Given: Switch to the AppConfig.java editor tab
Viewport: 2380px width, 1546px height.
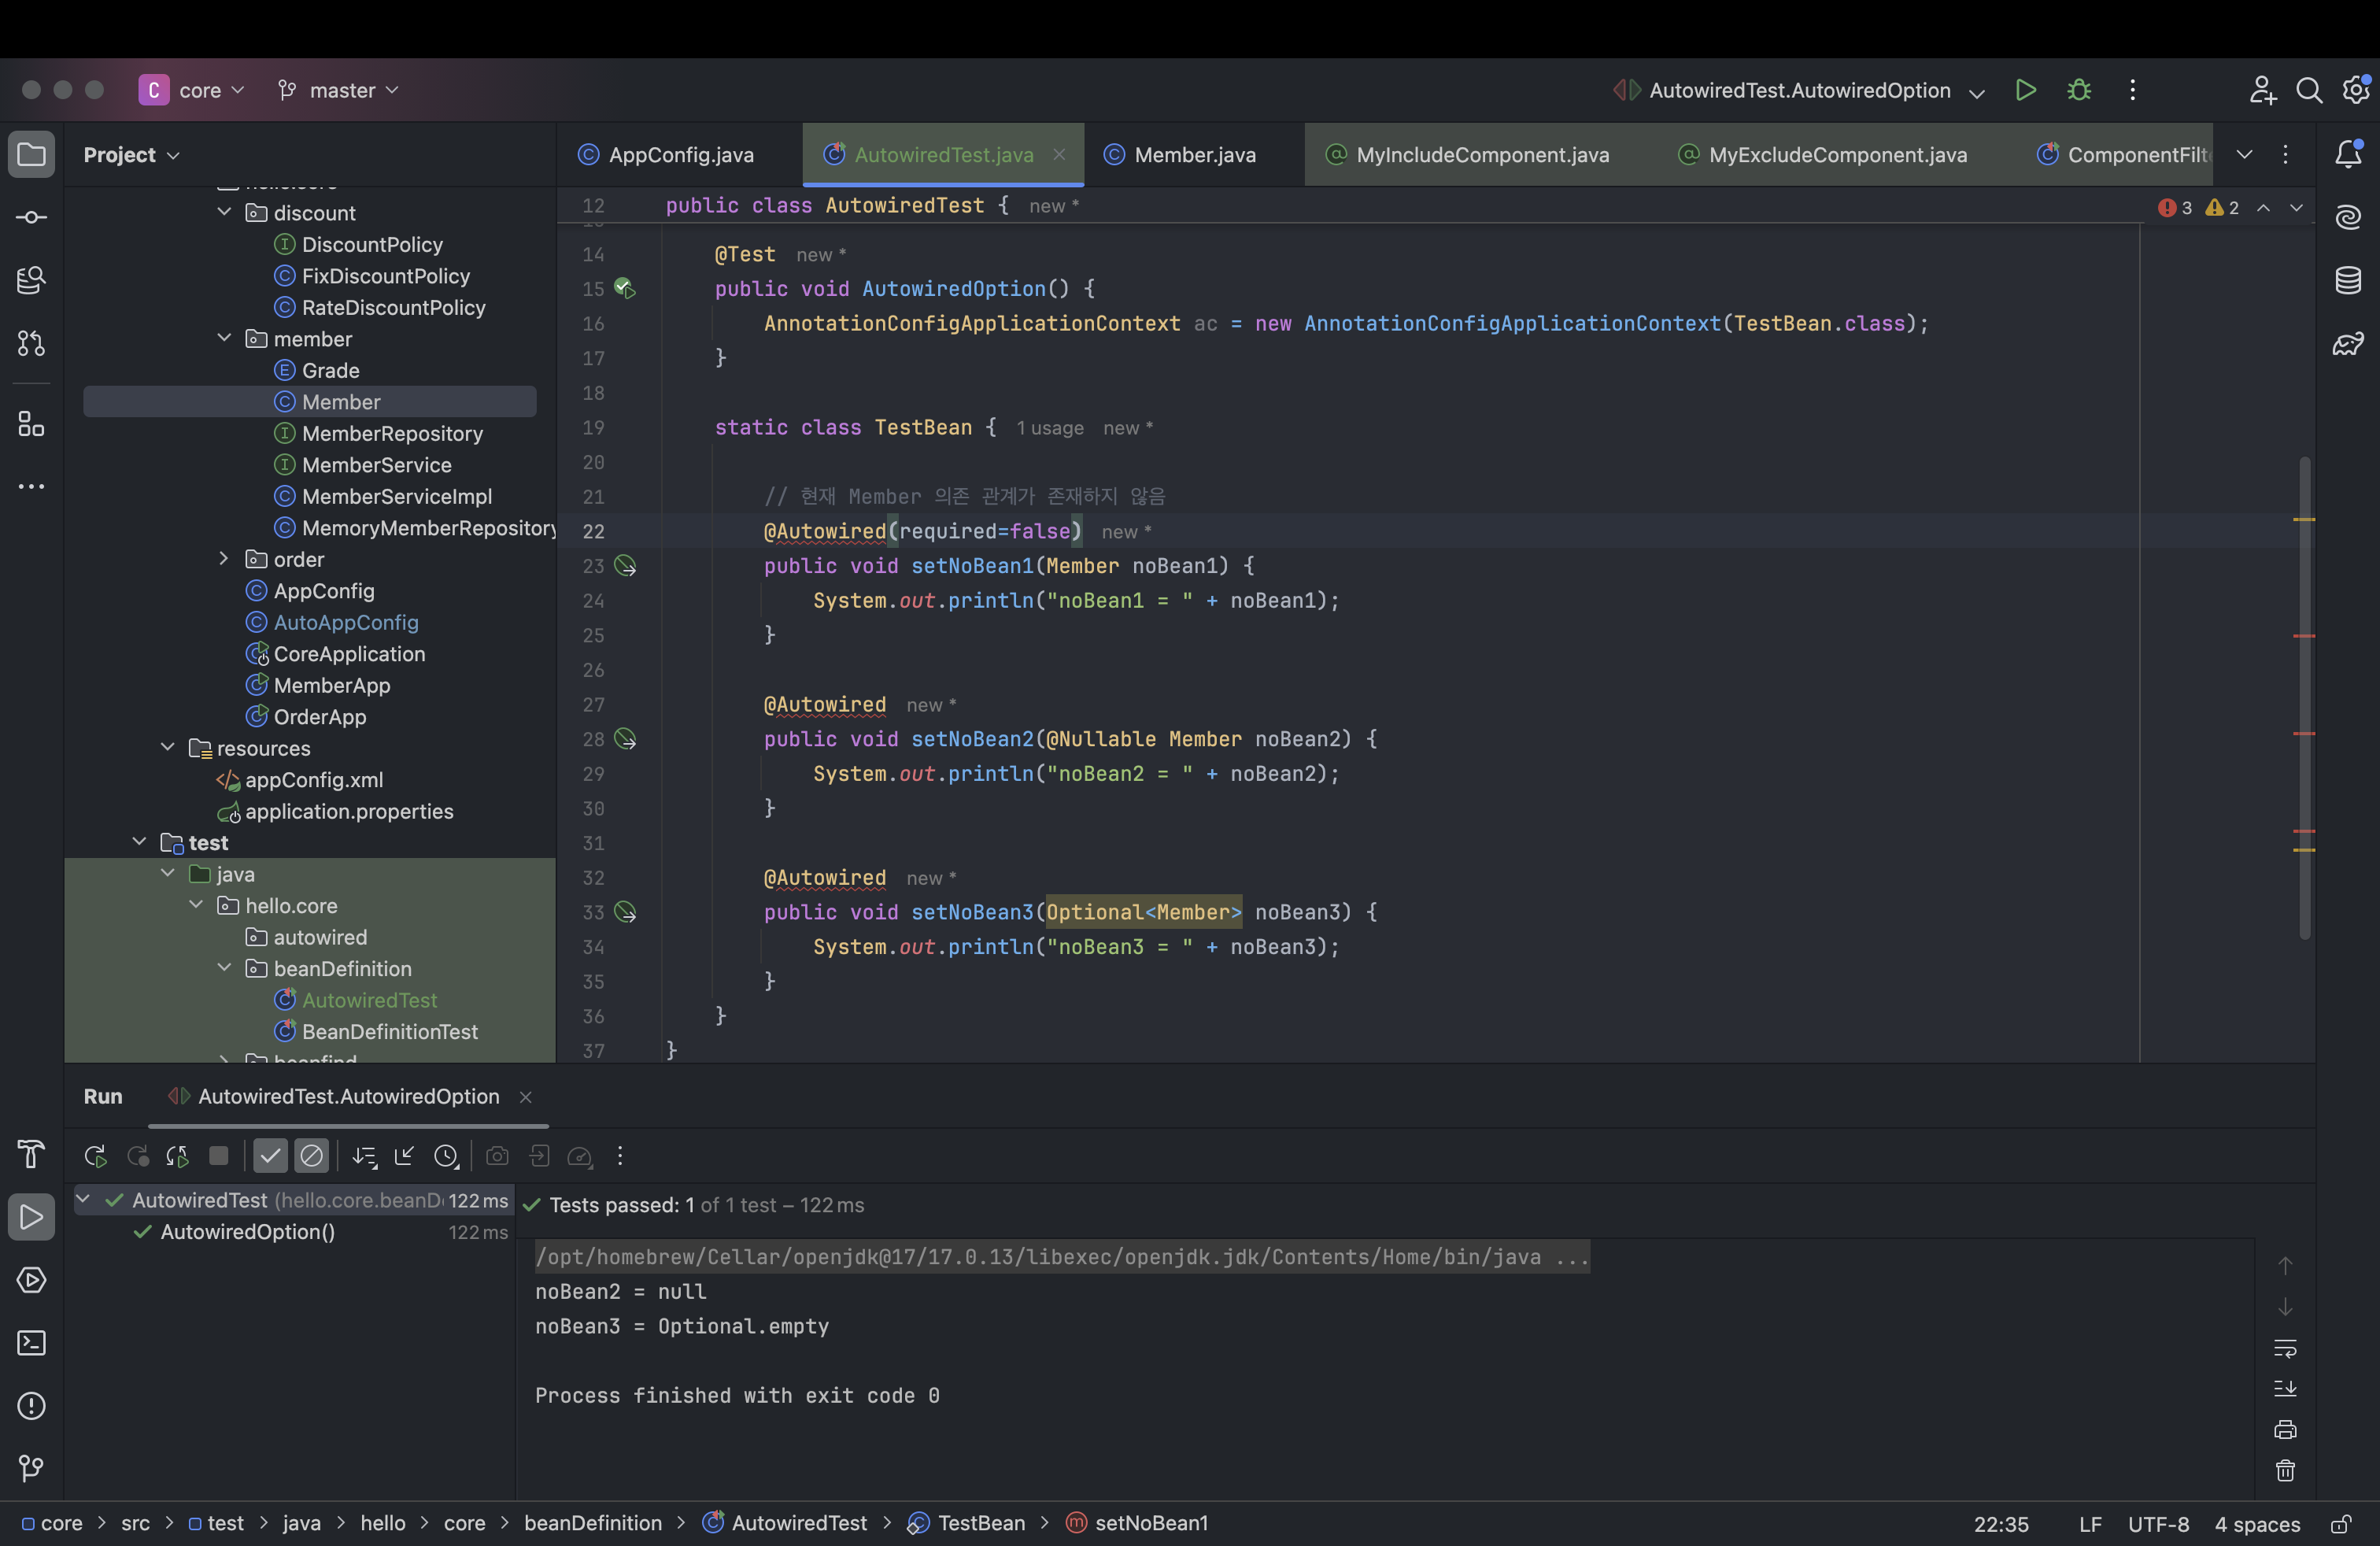Looking at the screenshot, I should tap(680, 154).
